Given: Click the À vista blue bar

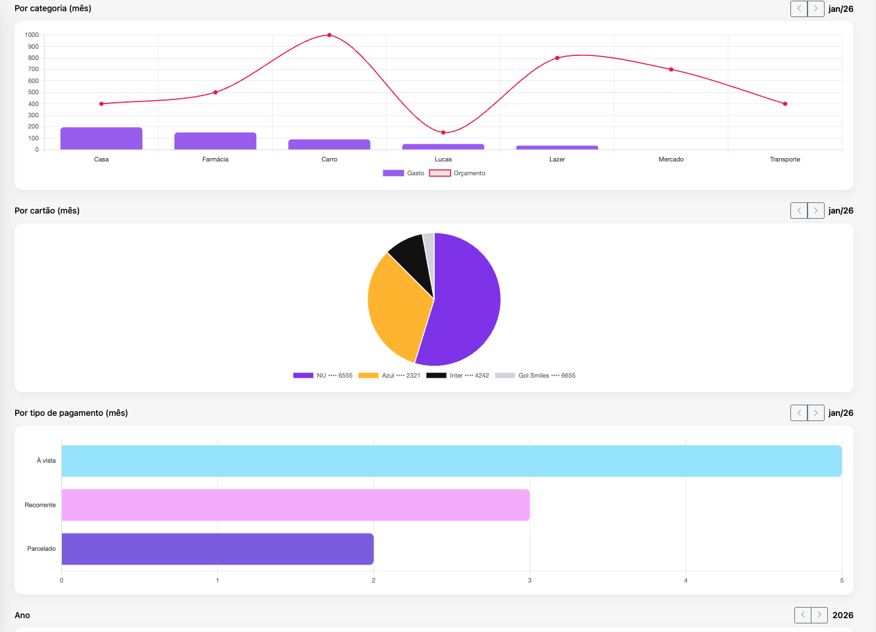Looking at the screenshot, I should 451,461.
